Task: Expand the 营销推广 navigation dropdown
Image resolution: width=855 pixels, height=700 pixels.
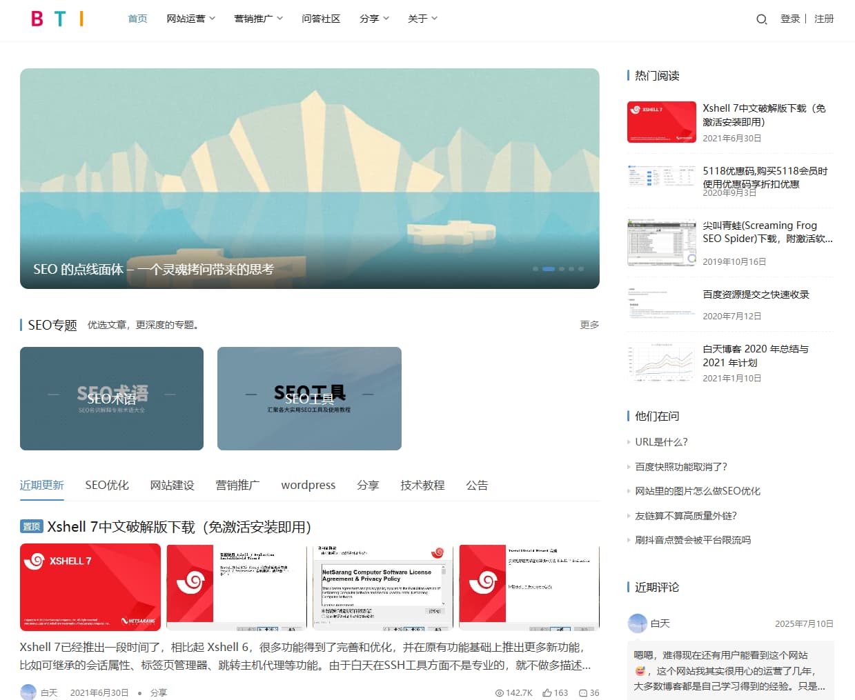Action: [257, 19]
